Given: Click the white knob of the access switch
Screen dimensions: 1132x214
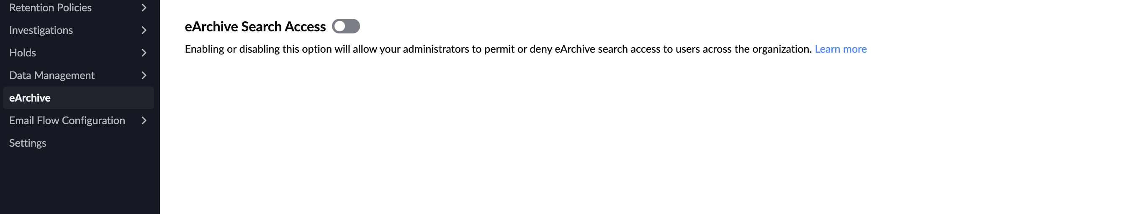Looking at the screenshot, I should 340,26.
